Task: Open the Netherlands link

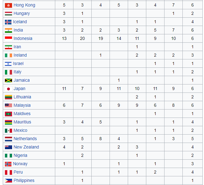Action: [25, 139]
